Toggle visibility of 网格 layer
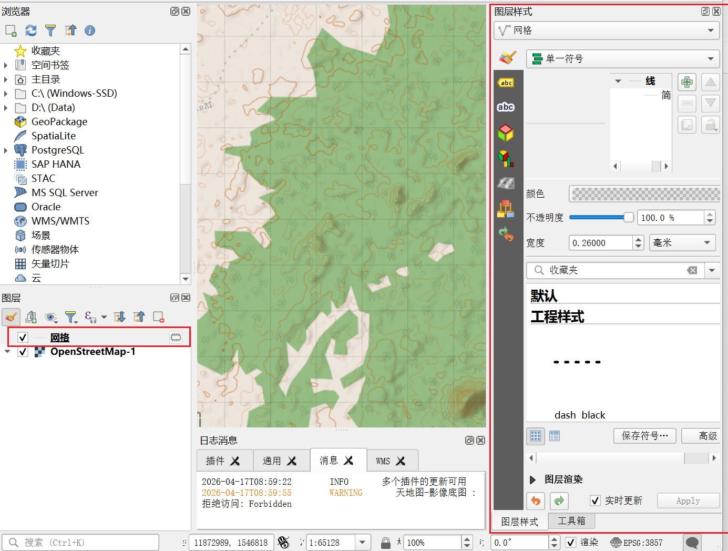728x551 pixels. pos(23,338)
